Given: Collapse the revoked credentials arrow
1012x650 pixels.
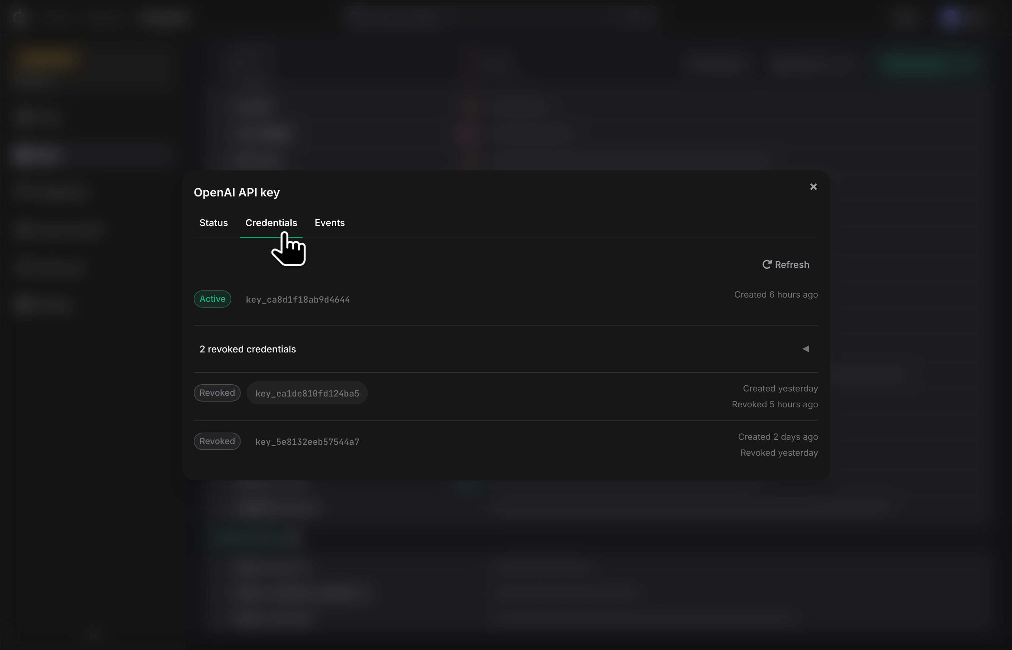Looking at the screenshot, I should pos(806,349).
